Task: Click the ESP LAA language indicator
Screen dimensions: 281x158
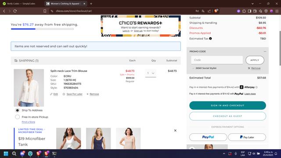Action: click(243, 154)
